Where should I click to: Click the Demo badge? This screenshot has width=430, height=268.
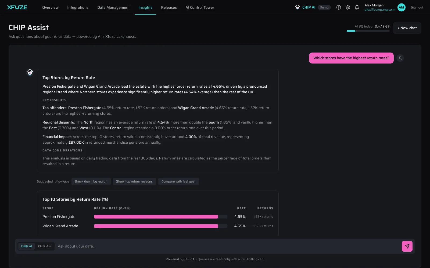[324, 8]
